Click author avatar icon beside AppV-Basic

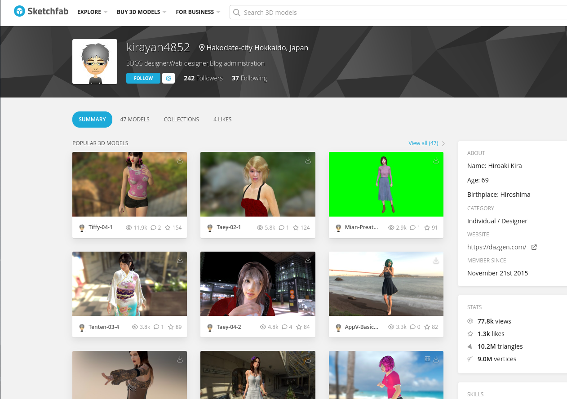[338, 328]
